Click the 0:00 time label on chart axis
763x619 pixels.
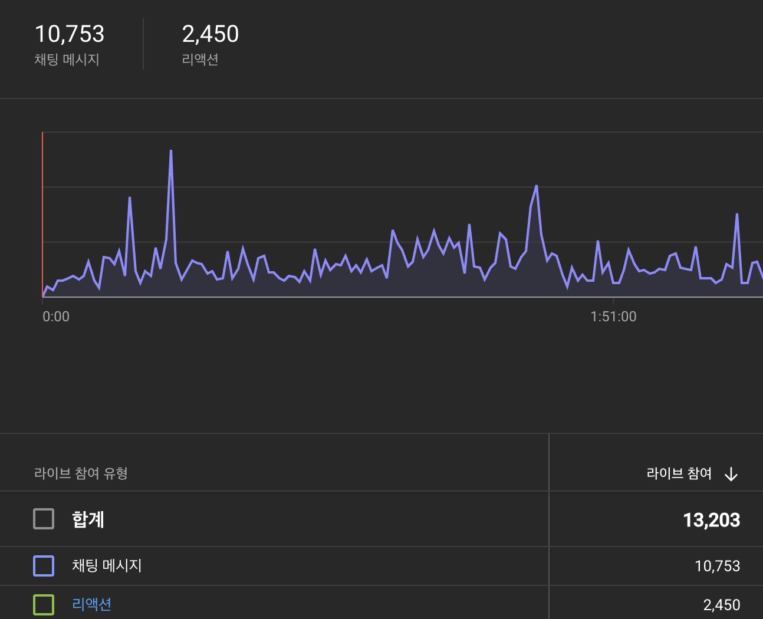56,317
